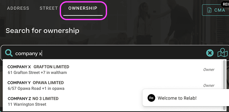
Task: Clear the search with the X icon
Action: coord(210,53)
